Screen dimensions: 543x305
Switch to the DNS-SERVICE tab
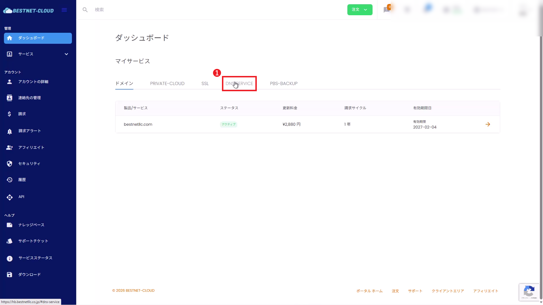[239, 84]
